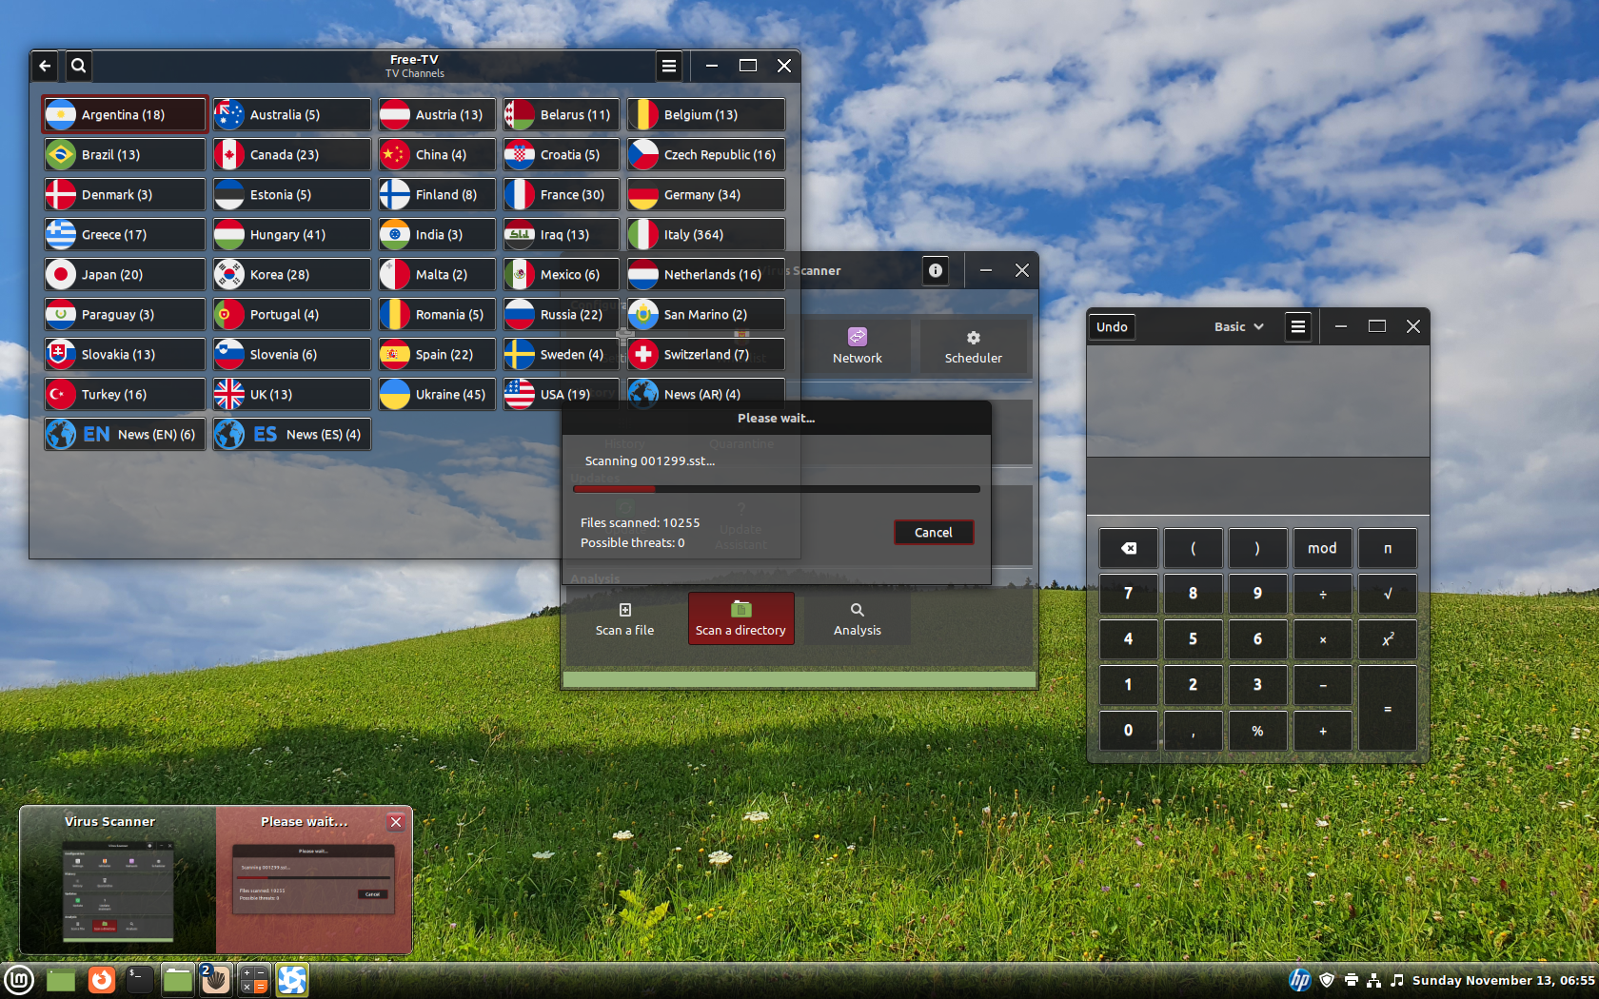Open Japan (20) channels
Viewport: 1599px width, 999px height.
coord(125,274)
